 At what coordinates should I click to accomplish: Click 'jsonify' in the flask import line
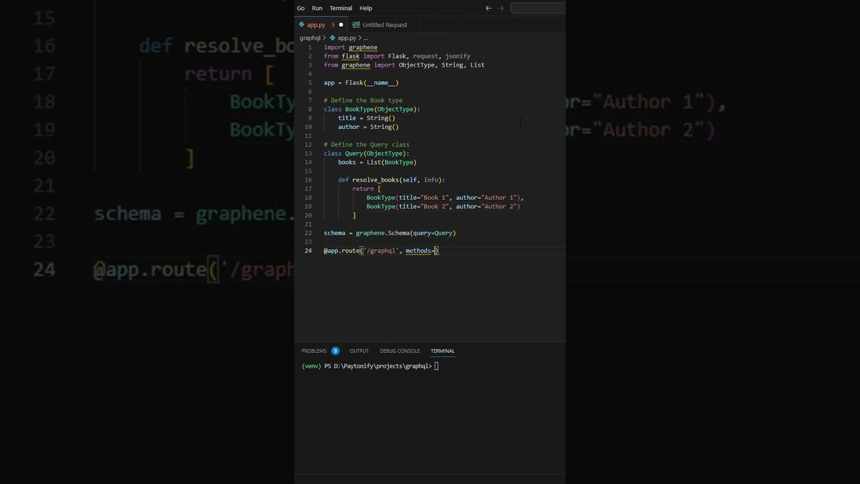pyautogui.click(x=458, y=56)
